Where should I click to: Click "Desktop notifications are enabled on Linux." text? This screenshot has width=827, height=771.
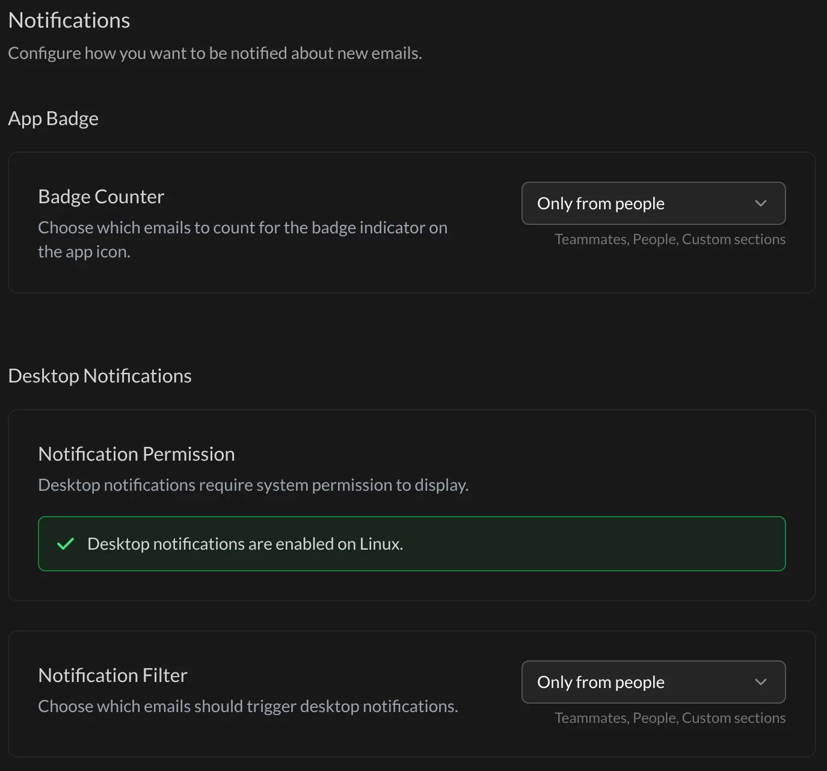coord(245,544)
